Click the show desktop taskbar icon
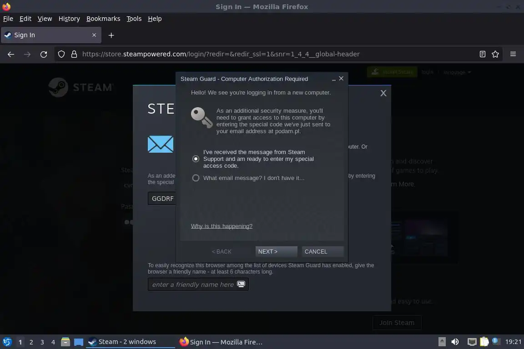The image size is (524, 349). pyautogui.click(x=79, y=342)
